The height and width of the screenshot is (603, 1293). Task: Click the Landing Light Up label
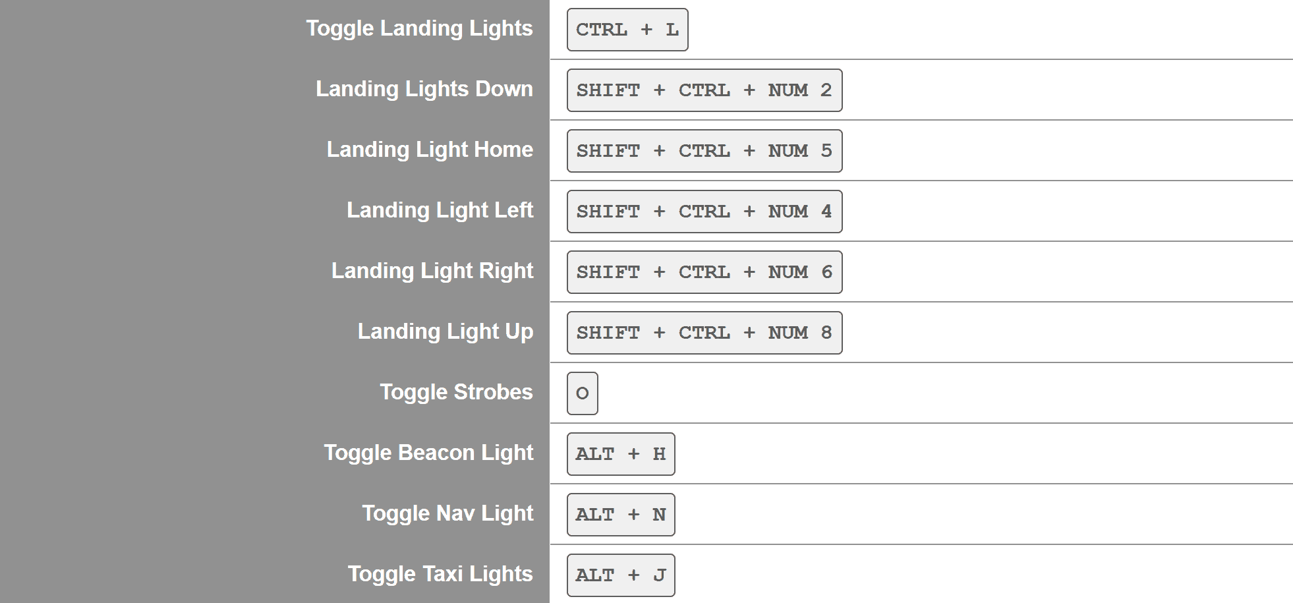point(445,331)
